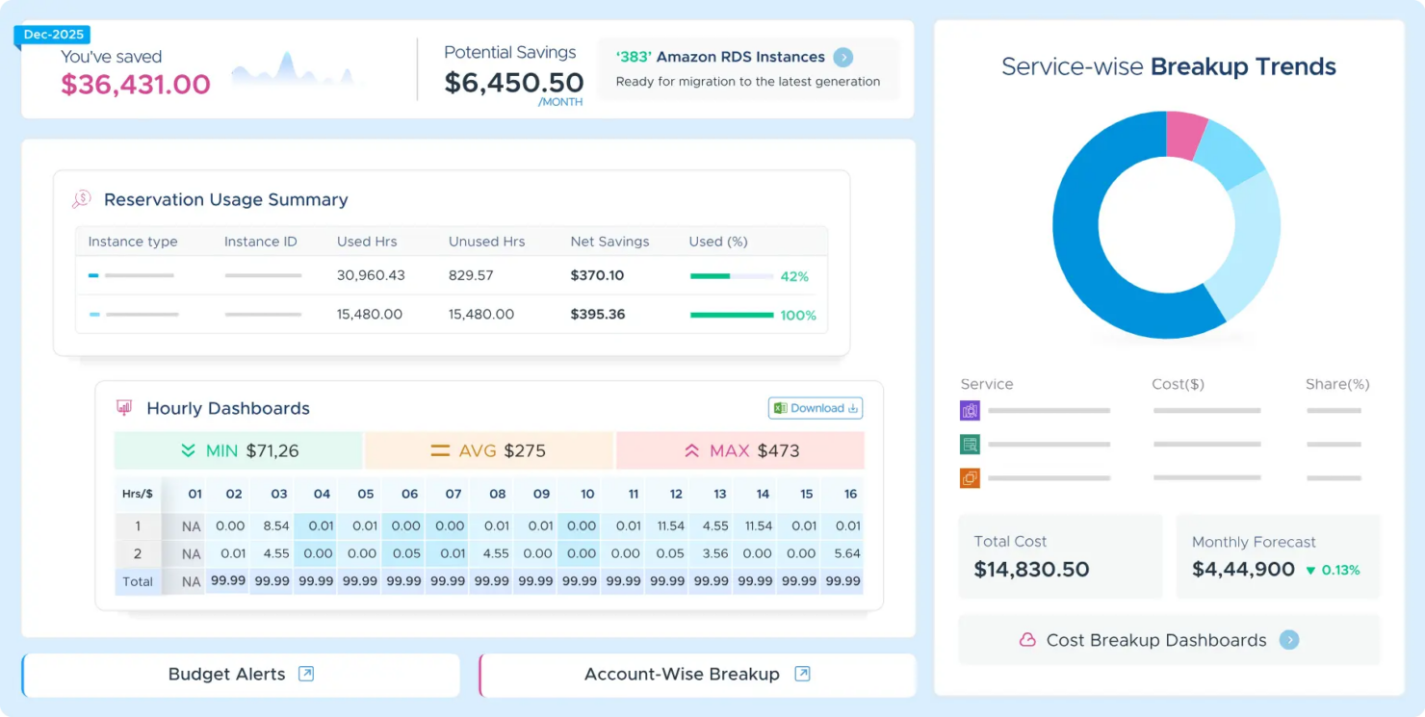Viewport: 1425px width, 717px height.
Task: Click the orange service icon in the legend
Action: point(971,477)
